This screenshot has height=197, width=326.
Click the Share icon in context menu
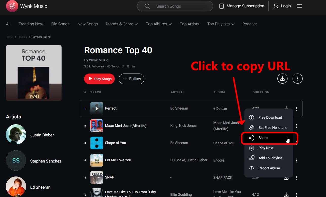point(251,138)
